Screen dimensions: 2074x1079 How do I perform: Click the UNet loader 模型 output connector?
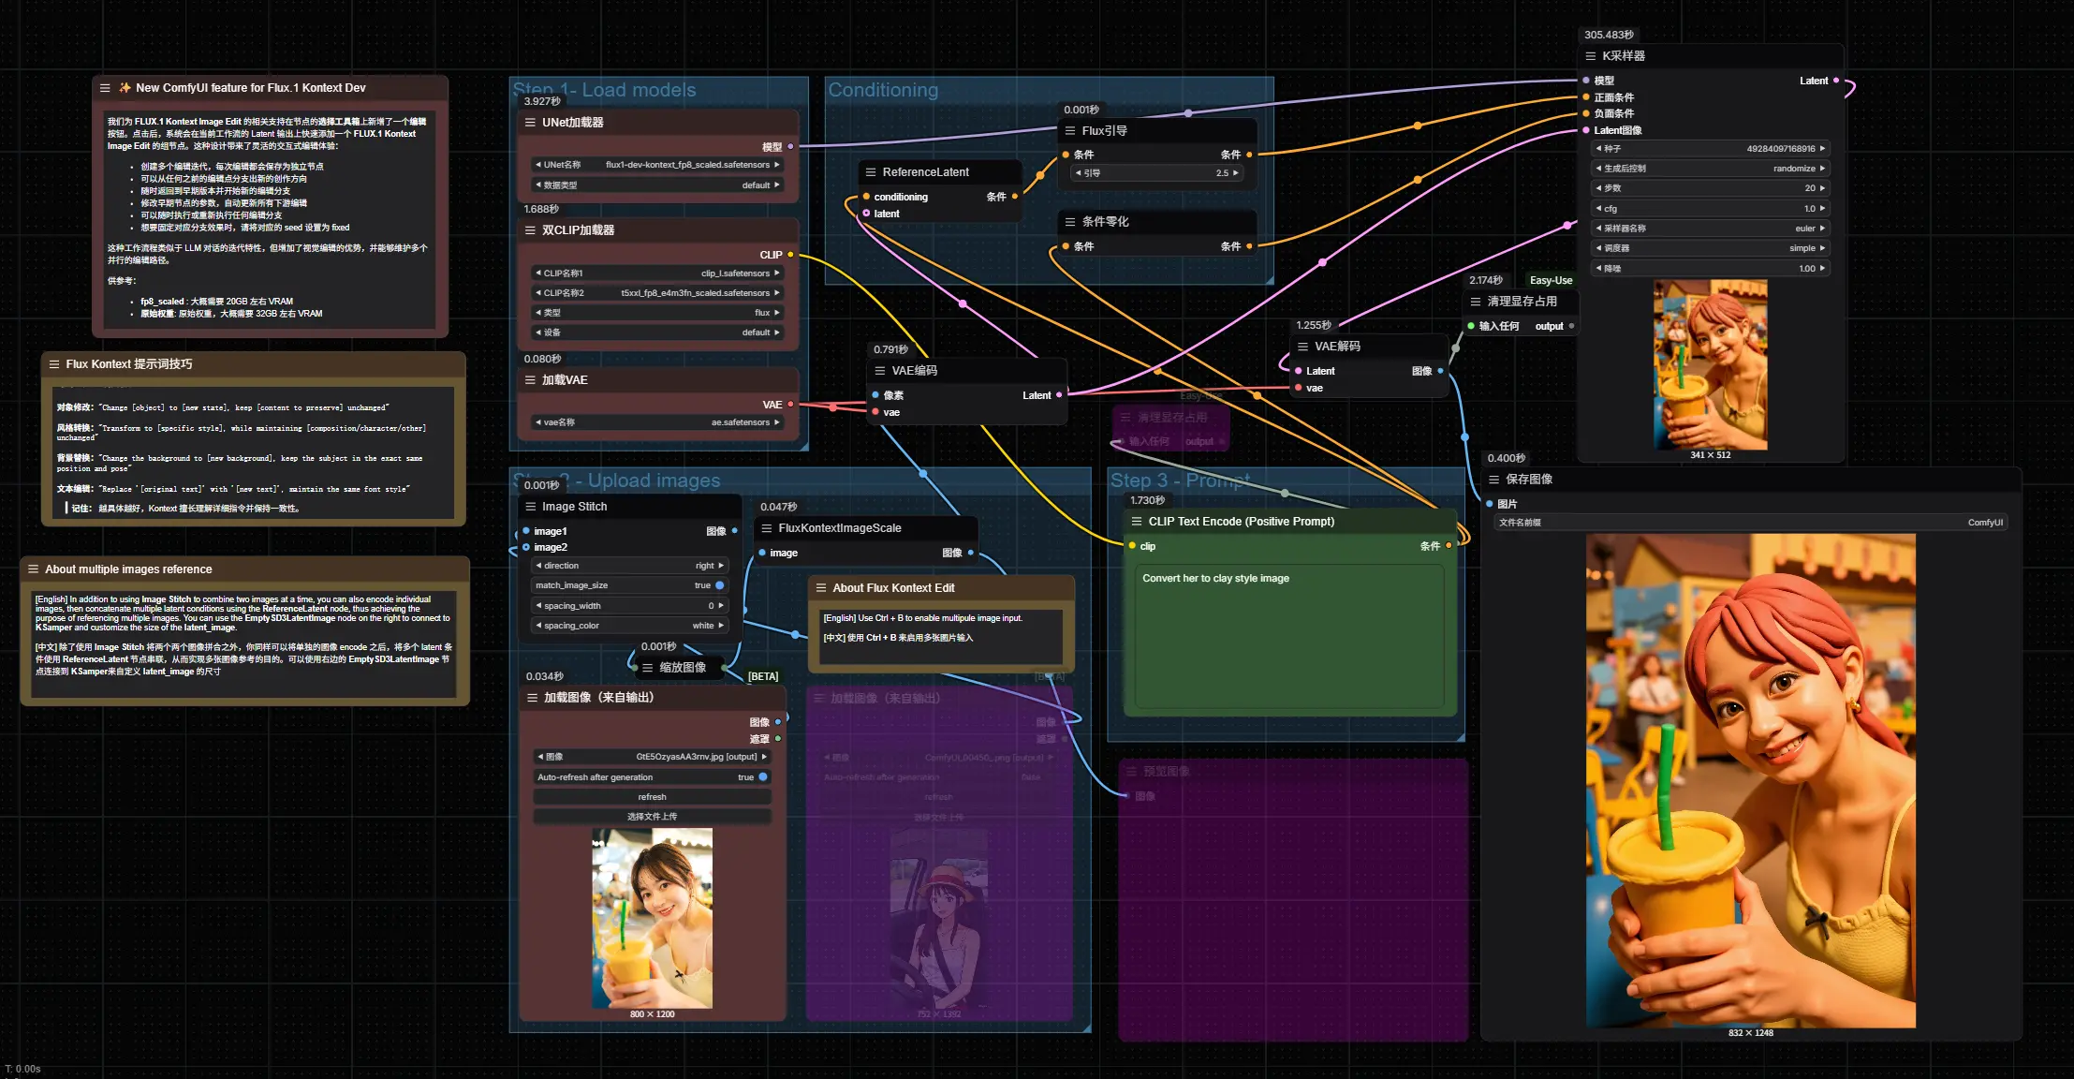(790, 147)
